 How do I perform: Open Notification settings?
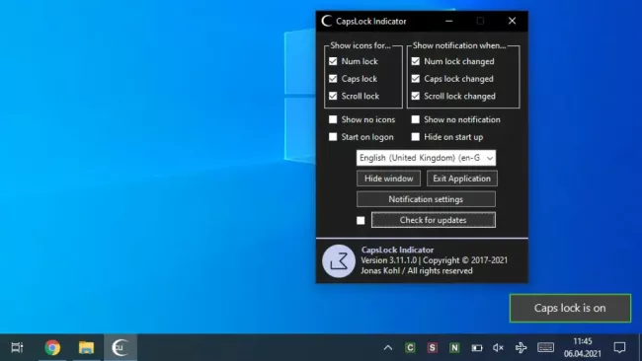426,199
